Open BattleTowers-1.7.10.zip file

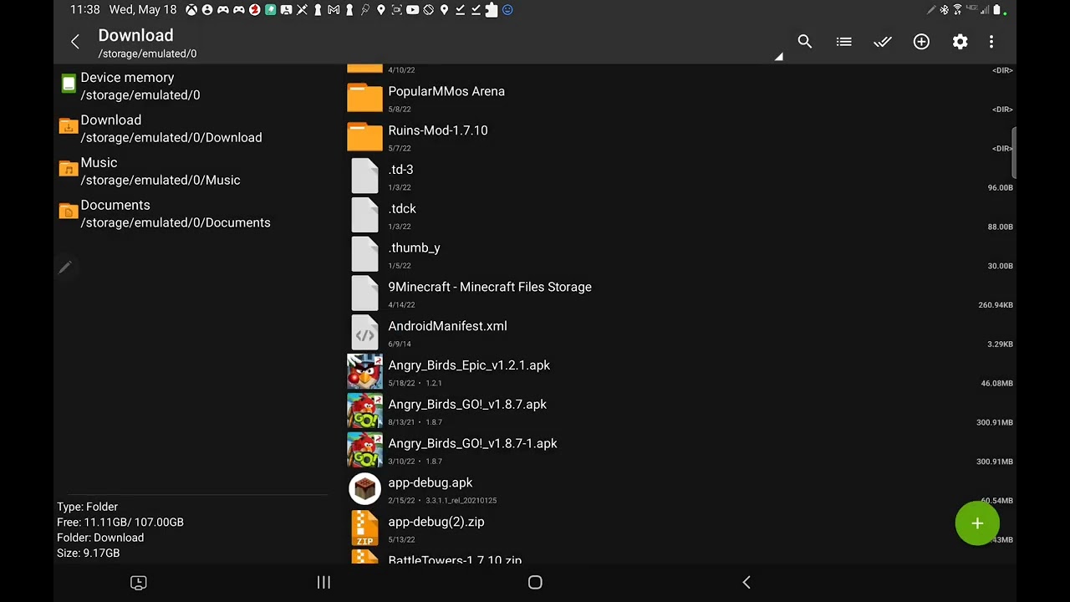point(679,559)
